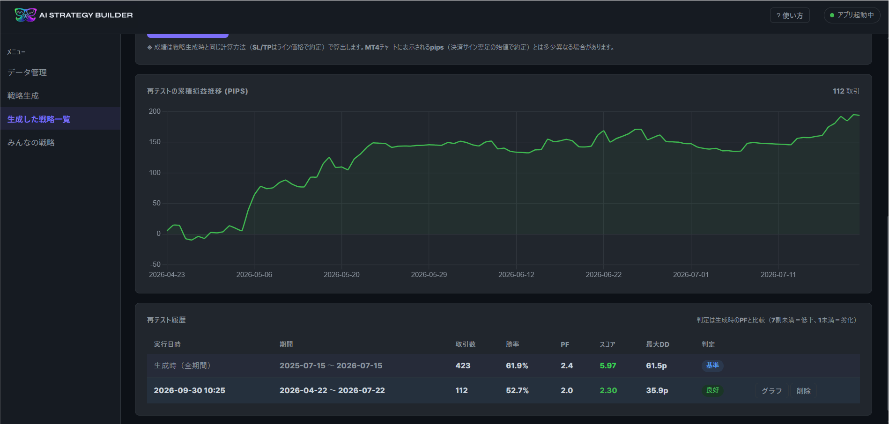This screenshot has width=889, height=424.
Task: Click the 再テスト履歴 section title
Action: (x=166, y=320)
